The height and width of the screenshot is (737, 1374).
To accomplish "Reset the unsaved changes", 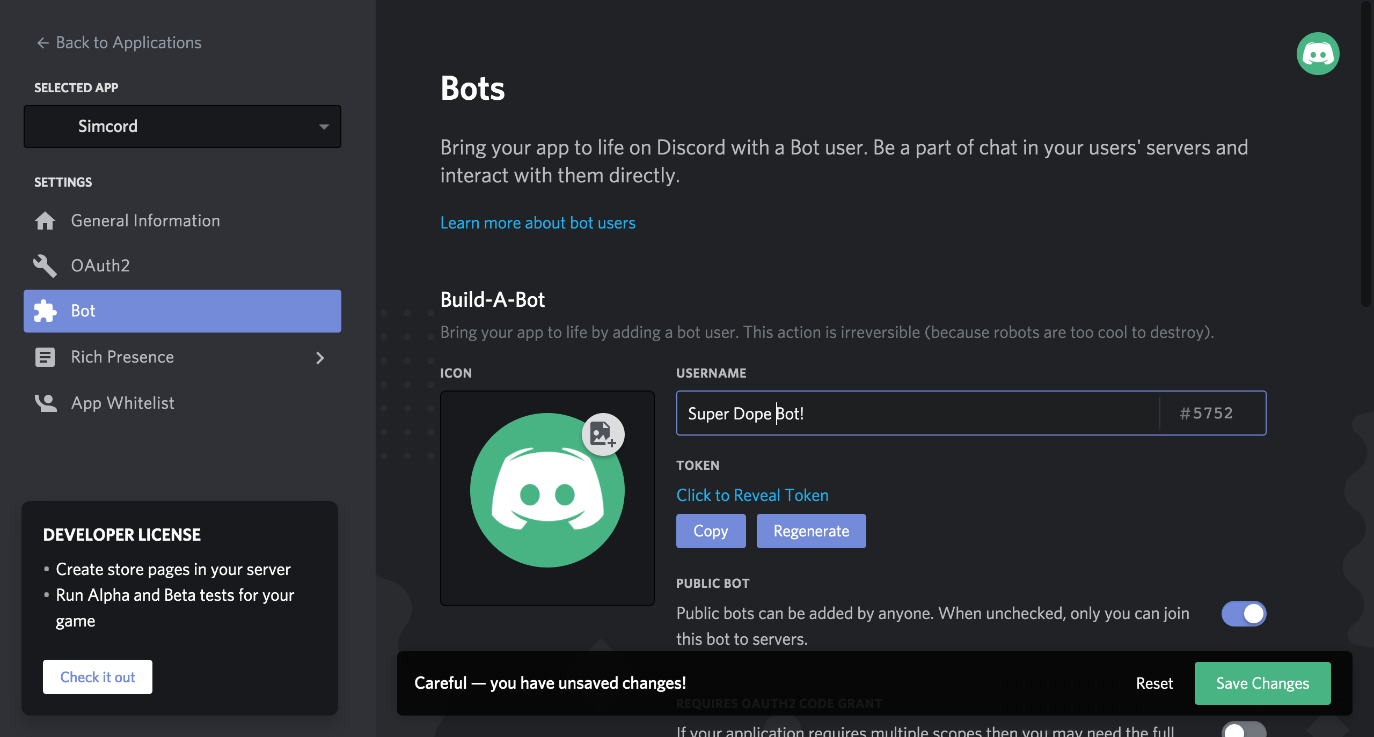I will (1154, 683).
